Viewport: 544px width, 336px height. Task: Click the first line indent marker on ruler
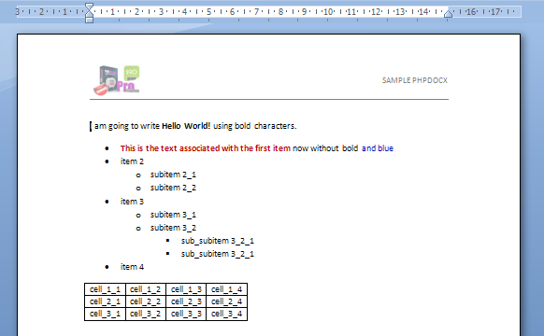89,6
